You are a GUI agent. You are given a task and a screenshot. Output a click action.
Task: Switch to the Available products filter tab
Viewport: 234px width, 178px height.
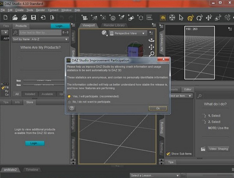(47, 94)
